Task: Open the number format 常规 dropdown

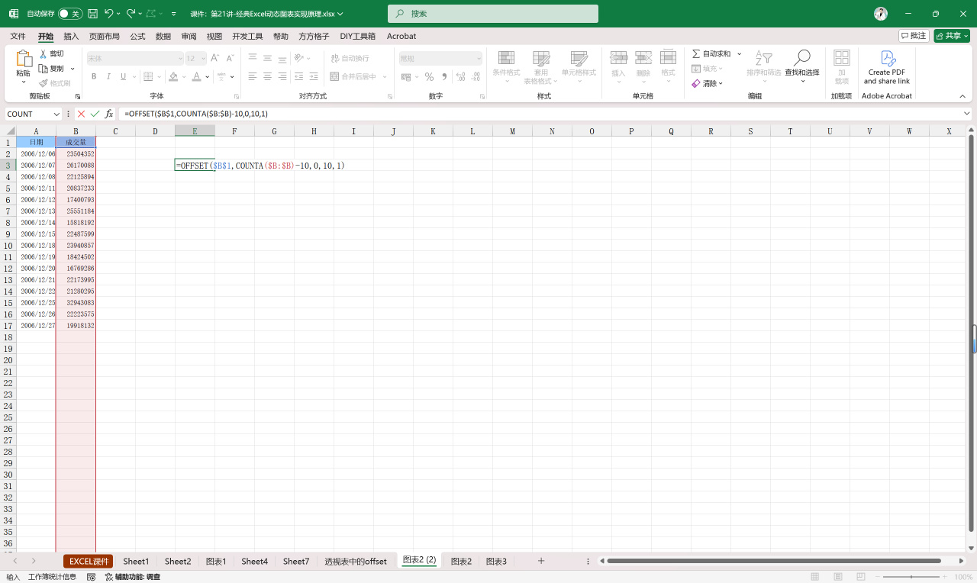Action: click(479, 58)
